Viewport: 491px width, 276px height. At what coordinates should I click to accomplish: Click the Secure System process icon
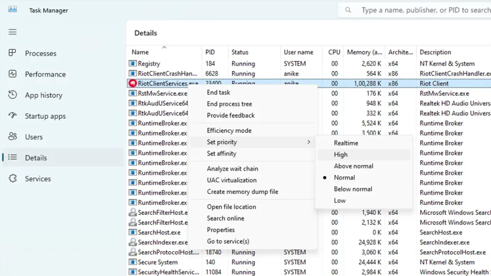(x=133, y=262)
